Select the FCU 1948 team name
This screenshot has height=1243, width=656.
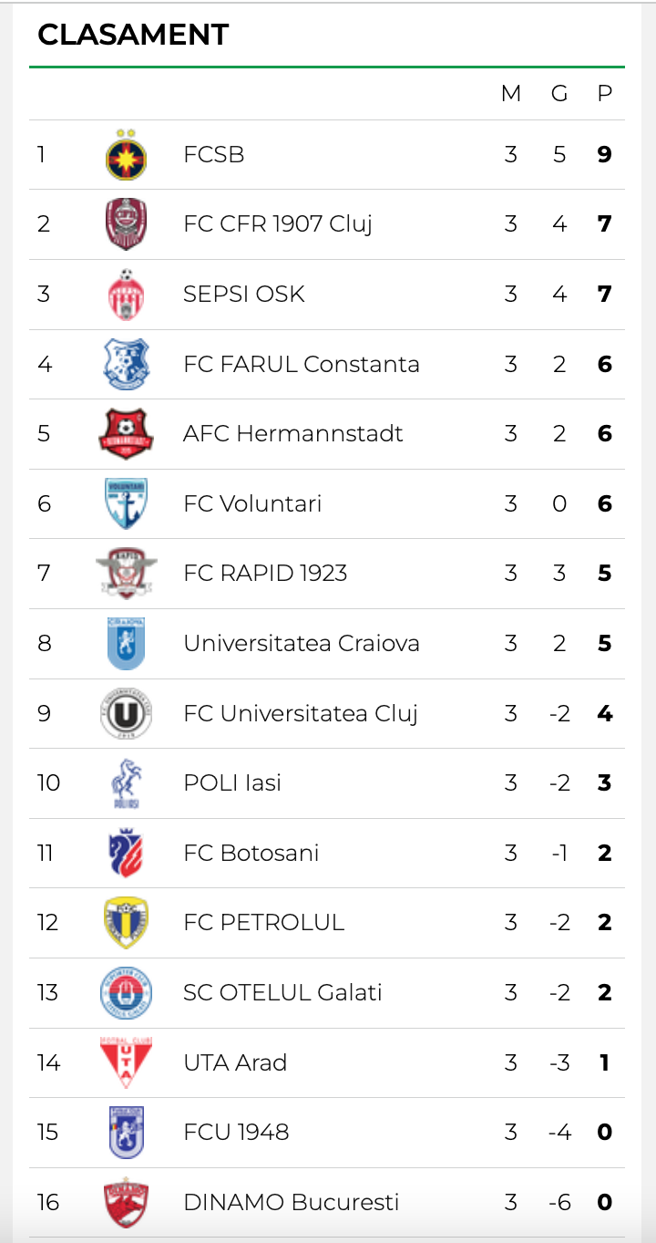point(236,1132)
